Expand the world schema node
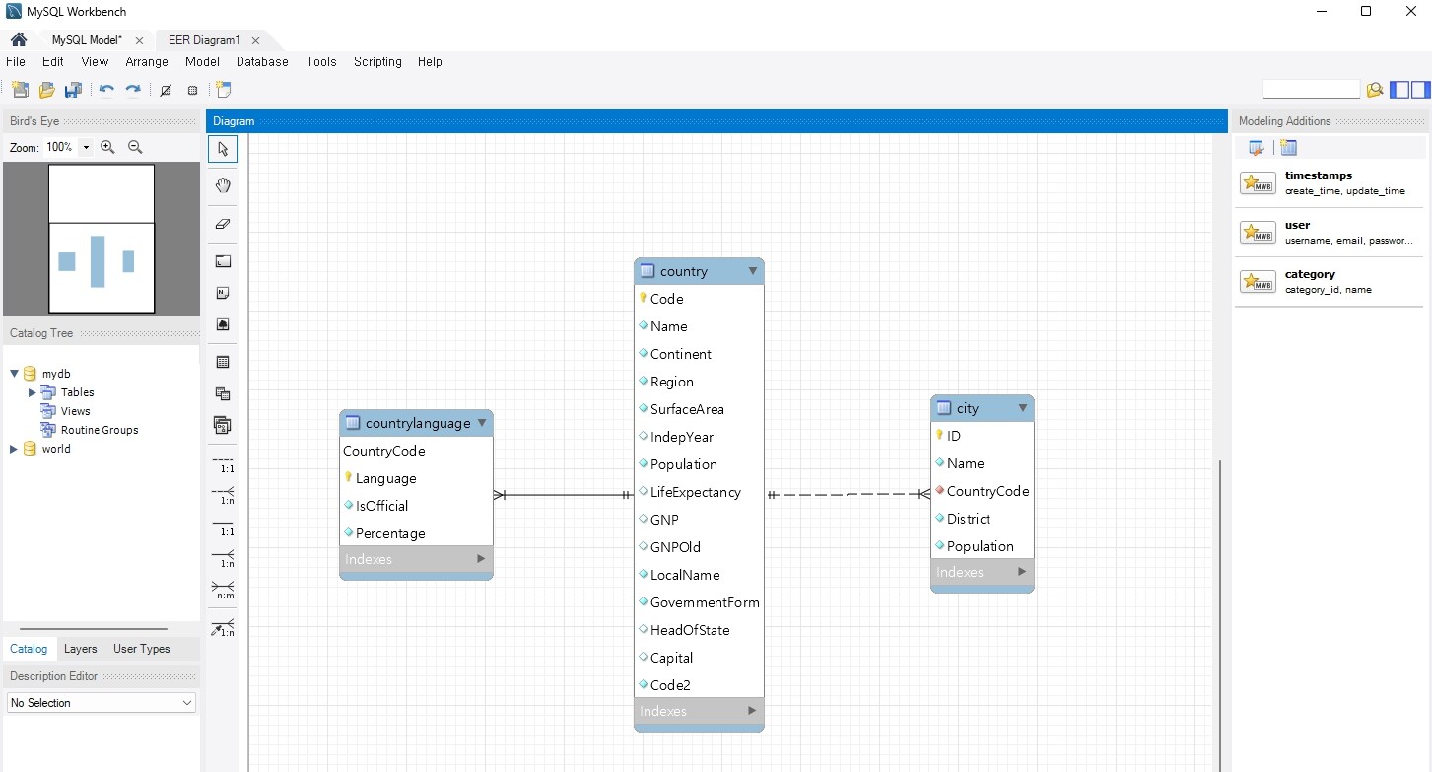The width and height of the screenshot is (1432, 772). 14,449
